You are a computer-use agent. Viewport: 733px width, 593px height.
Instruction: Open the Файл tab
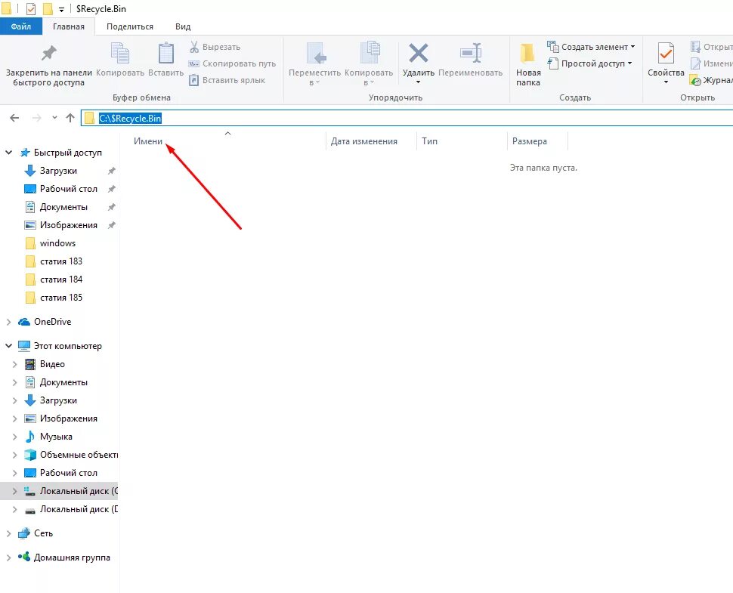click(21, 26)
